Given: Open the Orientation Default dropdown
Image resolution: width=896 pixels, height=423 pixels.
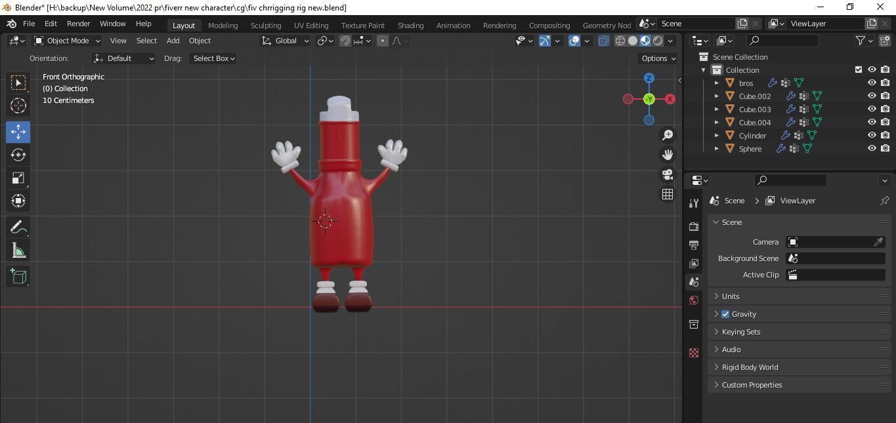Looking at the screenshot, I should (x=124, y=58).
